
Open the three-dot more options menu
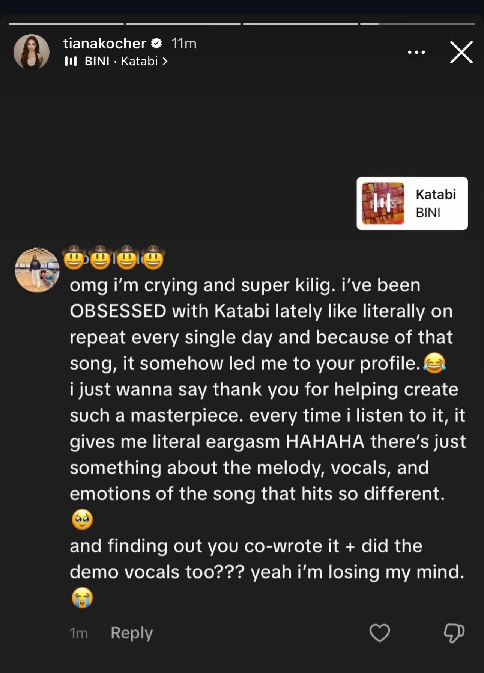coord(416,52)
